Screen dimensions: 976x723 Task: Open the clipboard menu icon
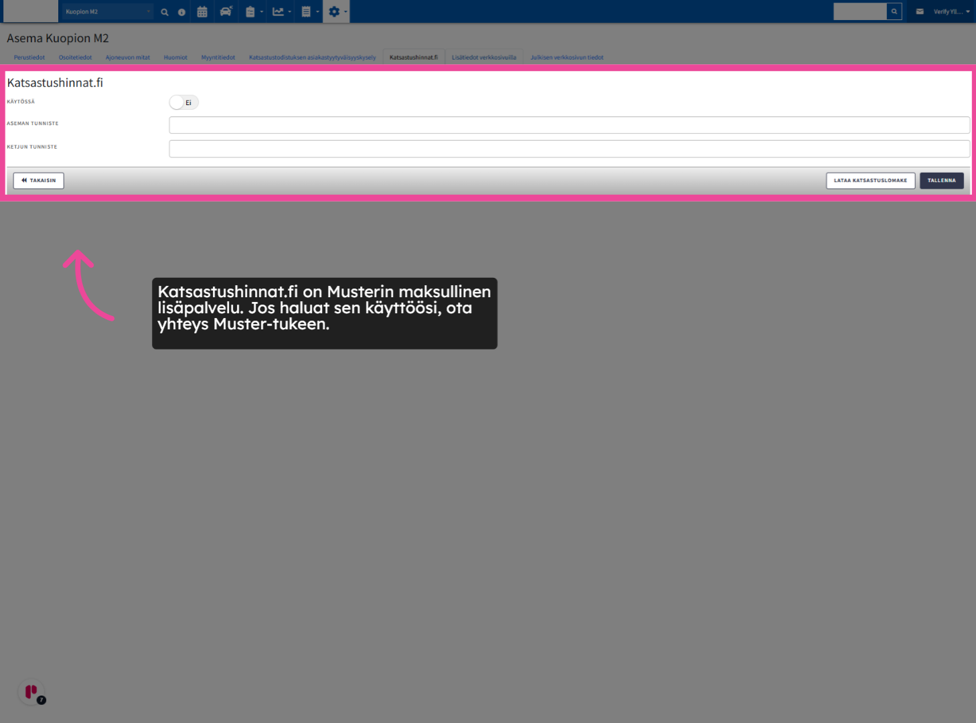click(250, 11)
